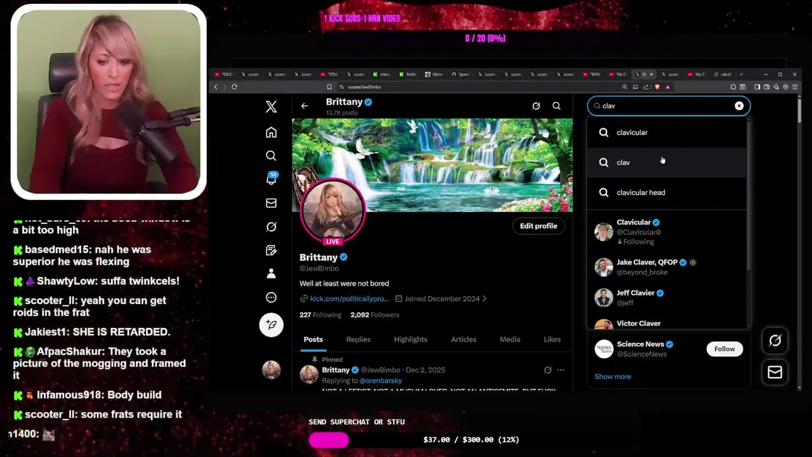Switch to Highlights tab
Viewport: 812px width, 457px height.
coord(410,340)
